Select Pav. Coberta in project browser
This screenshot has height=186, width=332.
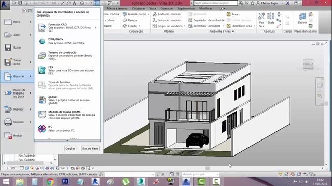click(26, 160)
